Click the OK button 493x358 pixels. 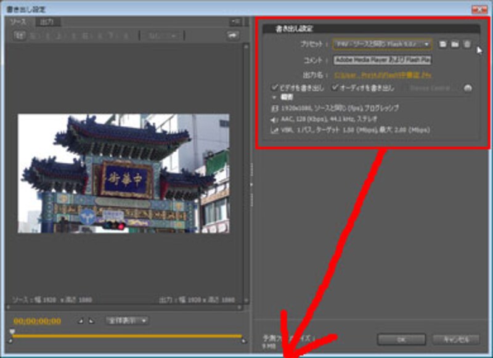tap(401, 340)
